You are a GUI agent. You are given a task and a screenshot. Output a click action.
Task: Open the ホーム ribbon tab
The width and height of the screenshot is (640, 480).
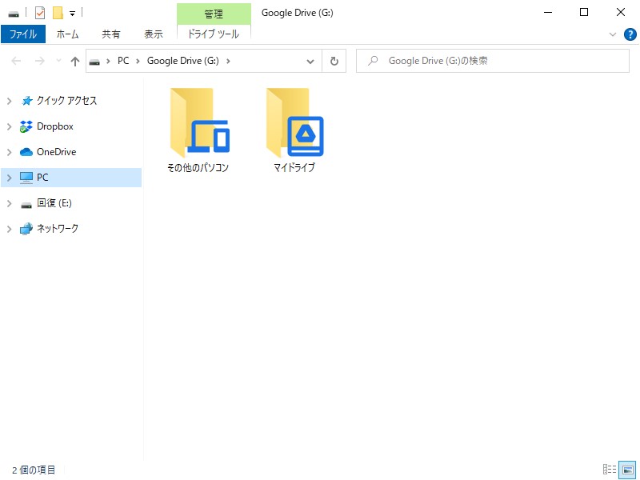67,34
